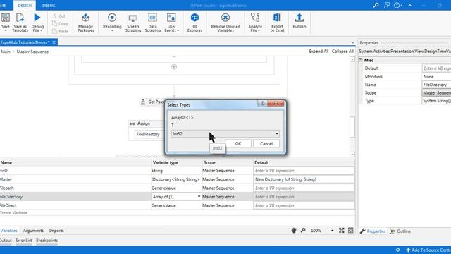451x254 pixels.
Task: Click the zoom magnifier icon
Action: point(303,231)
